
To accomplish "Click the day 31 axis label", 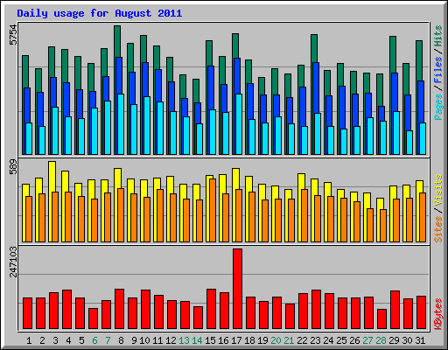I will tap(420, 340).
